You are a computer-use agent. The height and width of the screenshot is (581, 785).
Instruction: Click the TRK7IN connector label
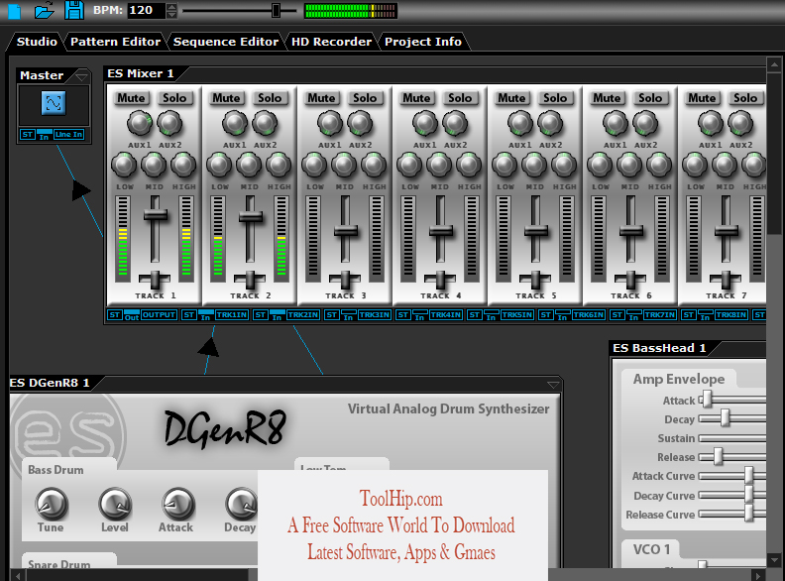[x=660, y=314]
